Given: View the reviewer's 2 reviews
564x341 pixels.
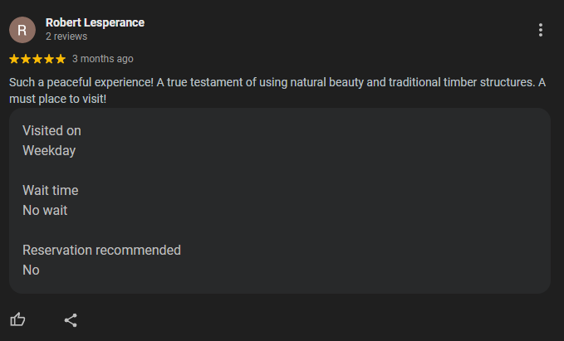Looking at the screenshot, I should (x=66, y=37).
